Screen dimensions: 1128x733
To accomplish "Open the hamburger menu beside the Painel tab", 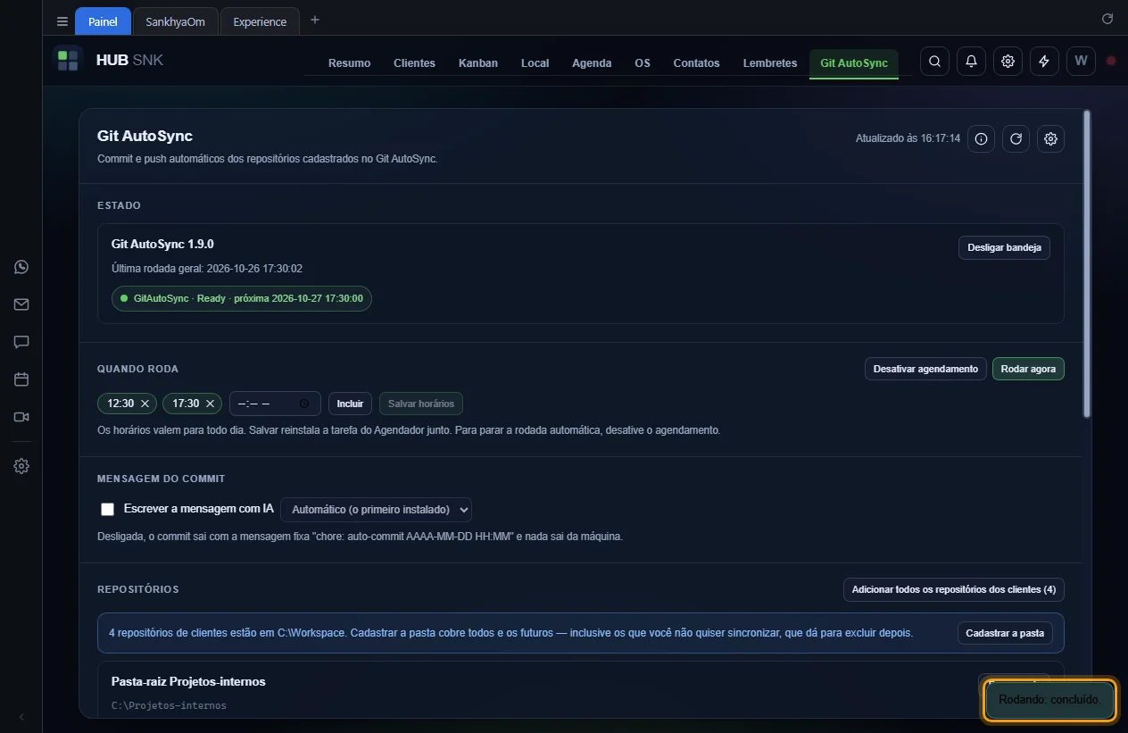I will (62, 21).
